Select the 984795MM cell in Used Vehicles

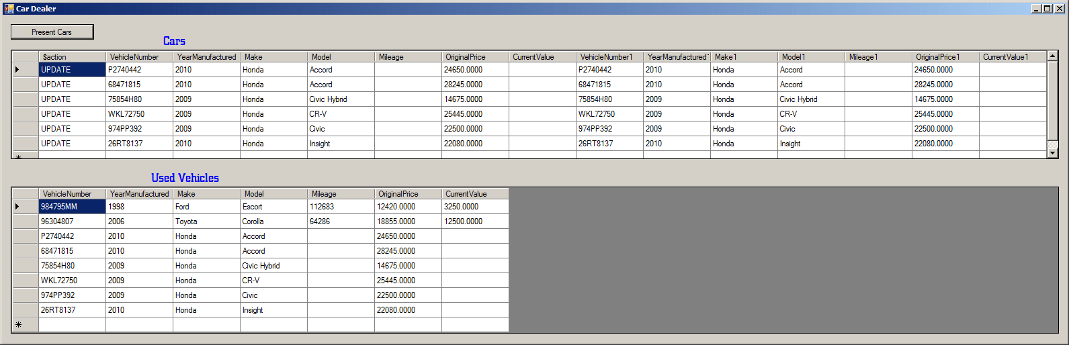[x=72, y=207]
